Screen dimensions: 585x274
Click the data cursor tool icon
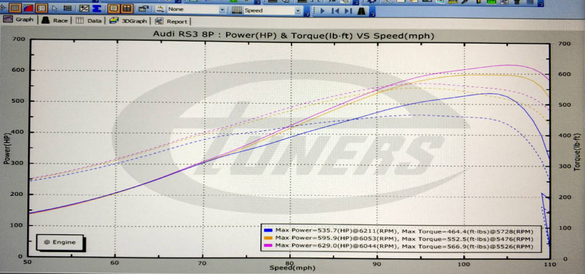(x=67, y=8)
